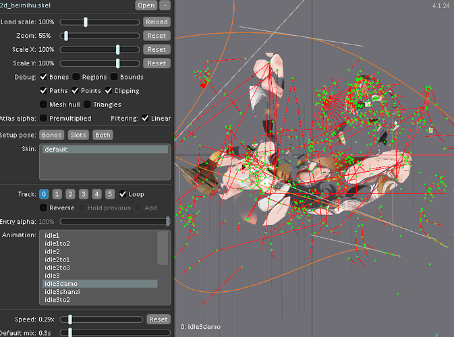Click the Entry alpha slider handle
The width and height of the screenshot is (454, 337).
click(x=168, y=222)
